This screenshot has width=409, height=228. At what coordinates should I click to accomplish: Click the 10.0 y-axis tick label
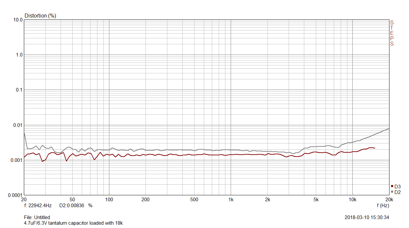pos(18,20)
